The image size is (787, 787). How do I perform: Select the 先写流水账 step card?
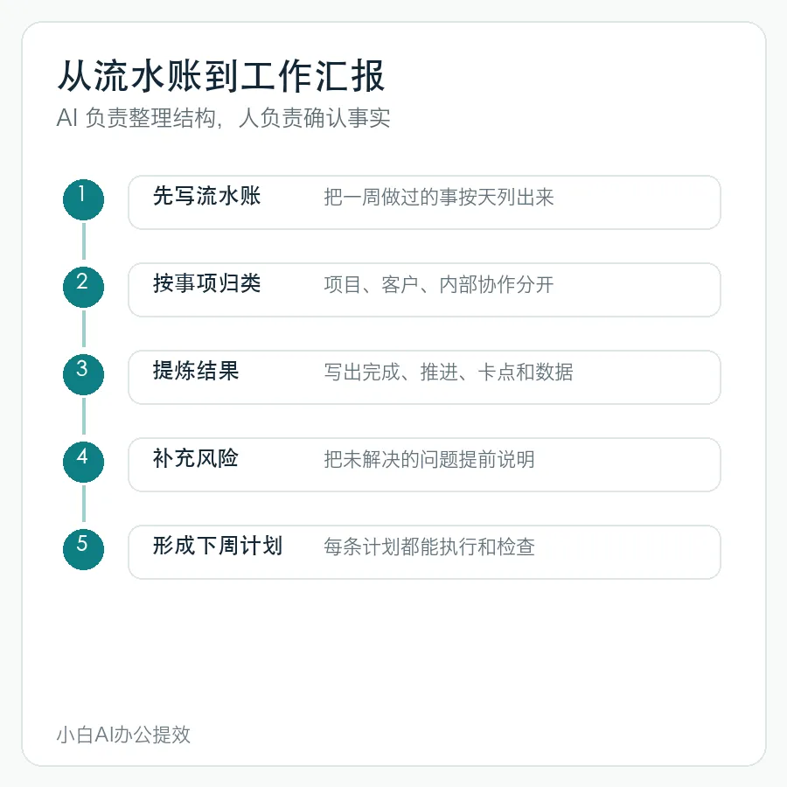[424, 202]
